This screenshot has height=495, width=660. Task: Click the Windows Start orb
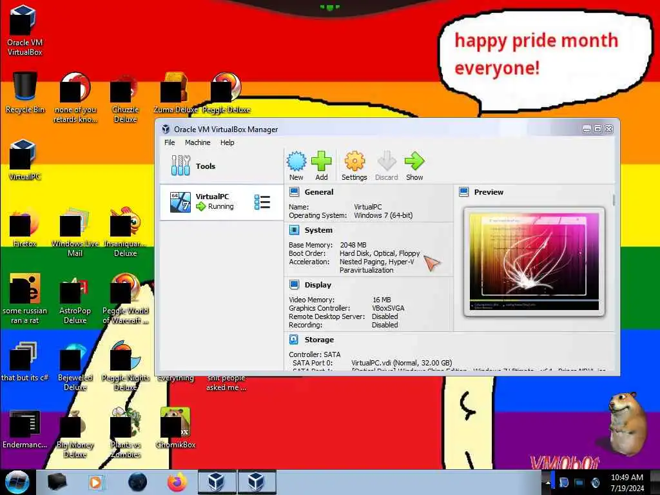point(17,482)
